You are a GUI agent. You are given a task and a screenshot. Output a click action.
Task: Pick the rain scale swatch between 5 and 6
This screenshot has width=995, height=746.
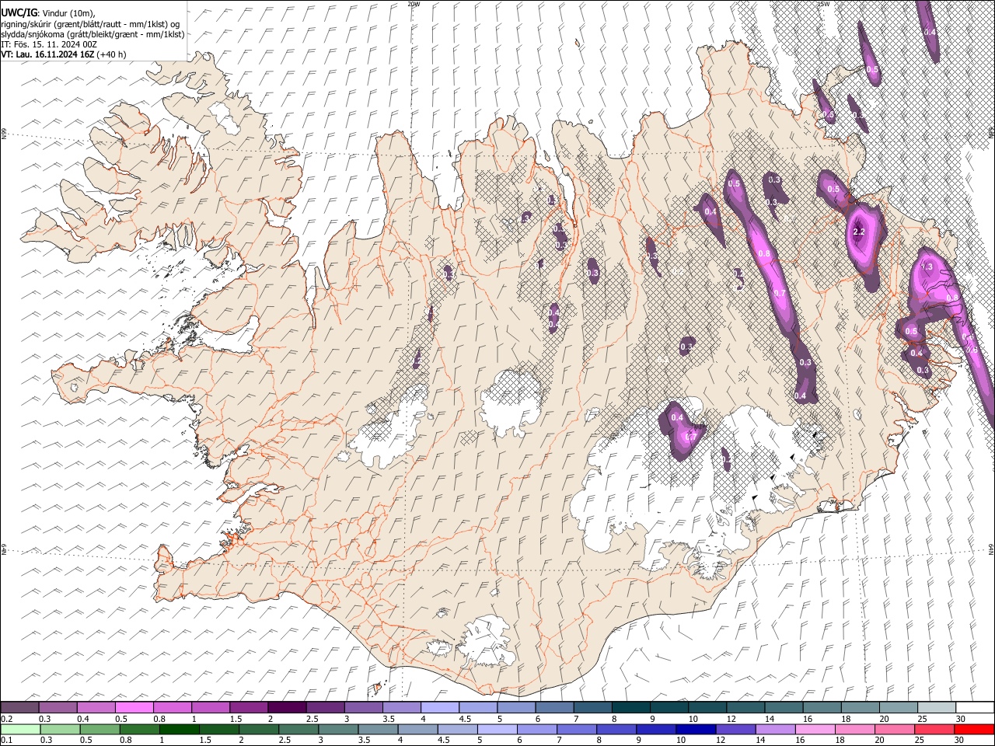point(497,729)
